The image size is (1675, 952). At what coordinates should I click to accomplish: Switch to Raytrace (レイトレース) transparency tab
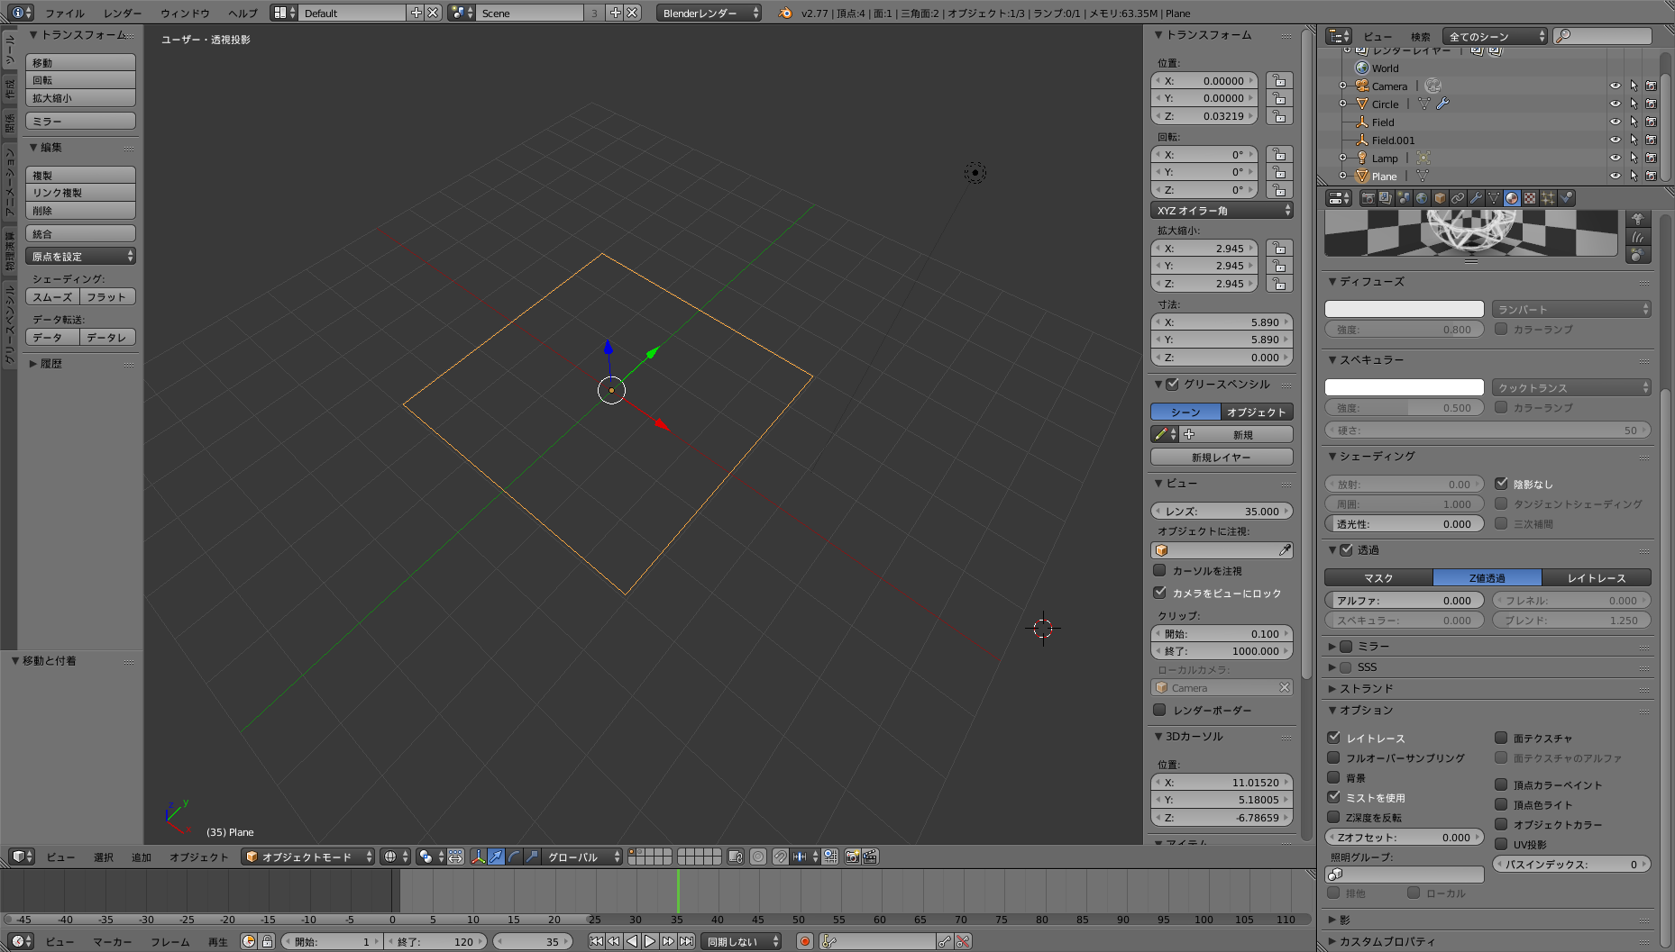tap(1597, 577)
